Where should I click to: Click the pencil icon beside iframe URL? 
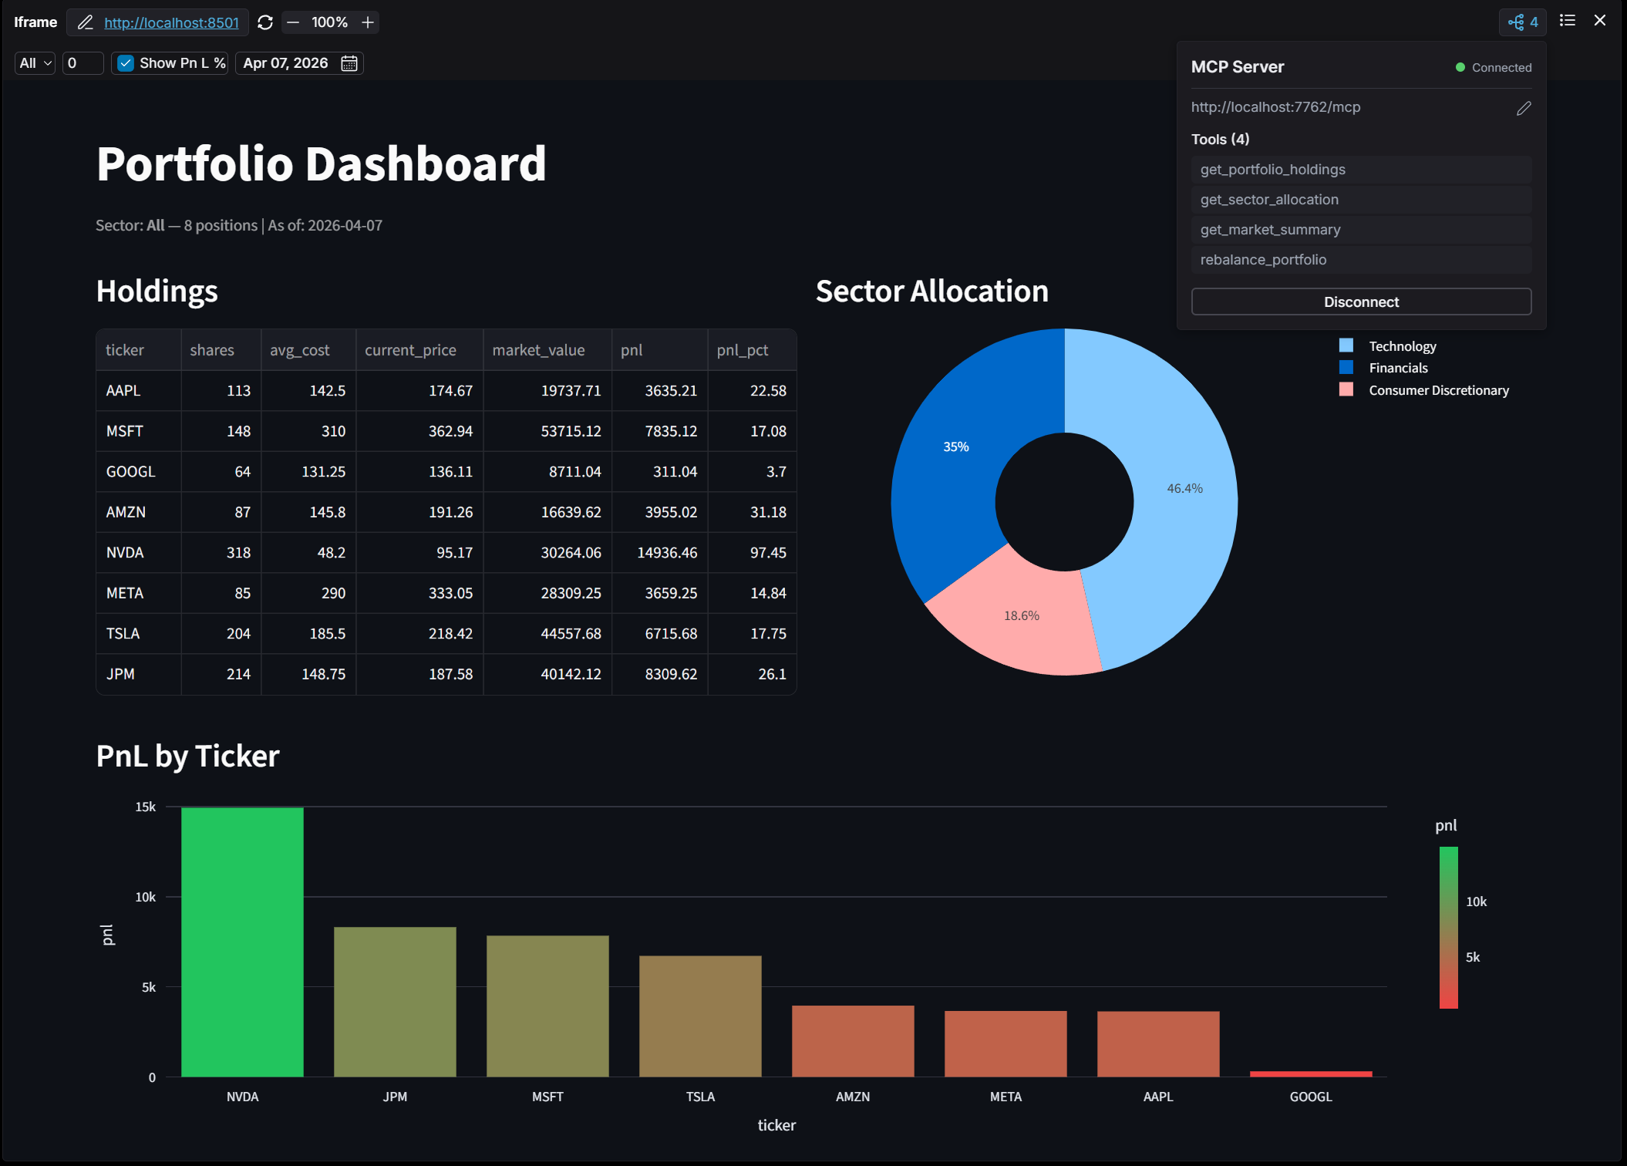coord(86,22)
